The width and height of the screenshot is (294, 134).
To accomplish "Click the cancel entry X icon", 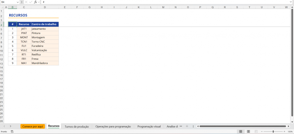I will tap(26, 2).
